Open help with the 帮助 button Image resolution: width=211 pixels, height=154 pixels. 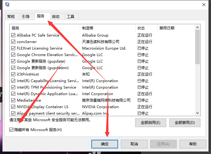[x=193, y=144]
